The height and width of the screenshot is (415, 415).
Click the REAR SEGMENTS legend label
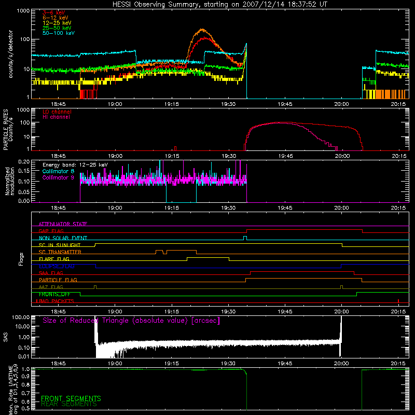69,404
